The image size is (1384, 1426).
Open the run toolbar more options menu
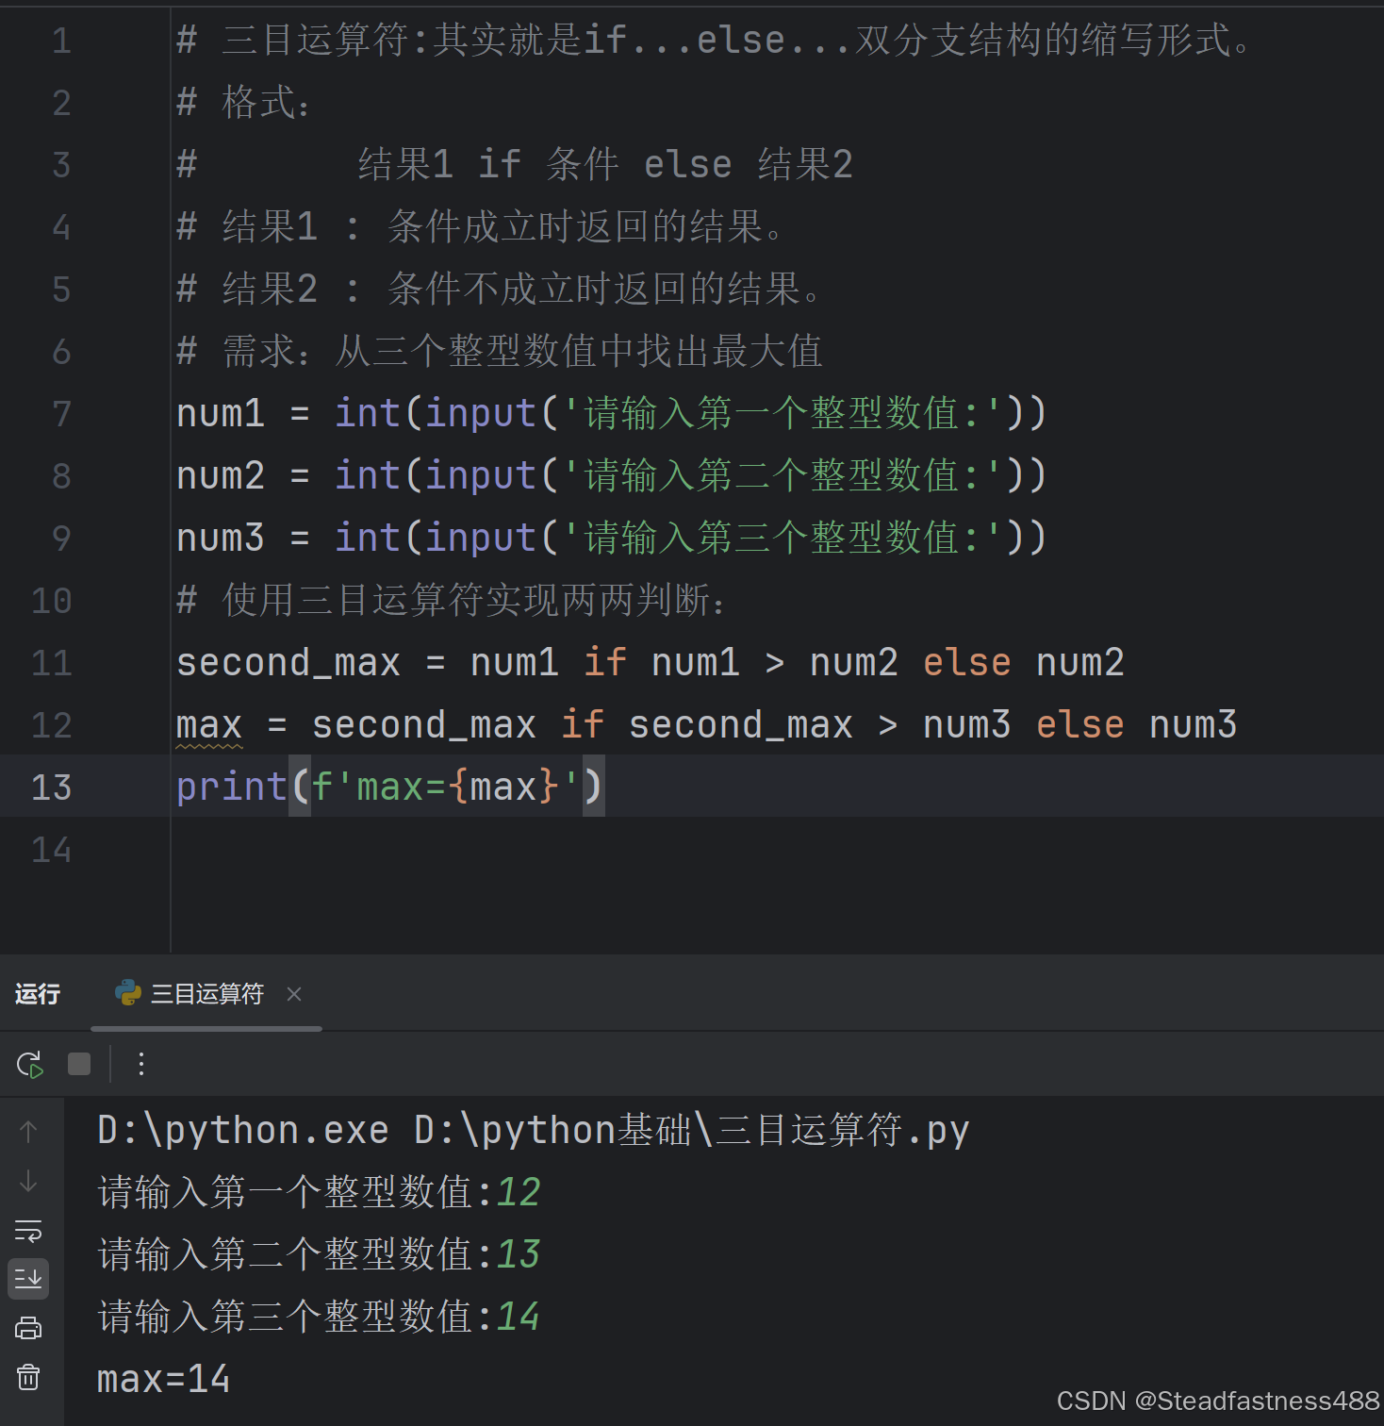141,1064
